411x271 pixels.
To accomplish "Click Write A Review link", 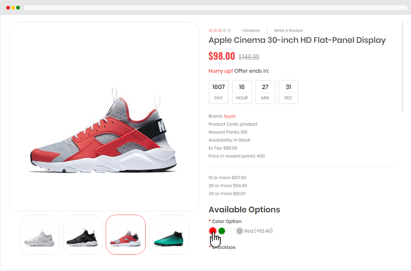I will (x=288, y=31).
